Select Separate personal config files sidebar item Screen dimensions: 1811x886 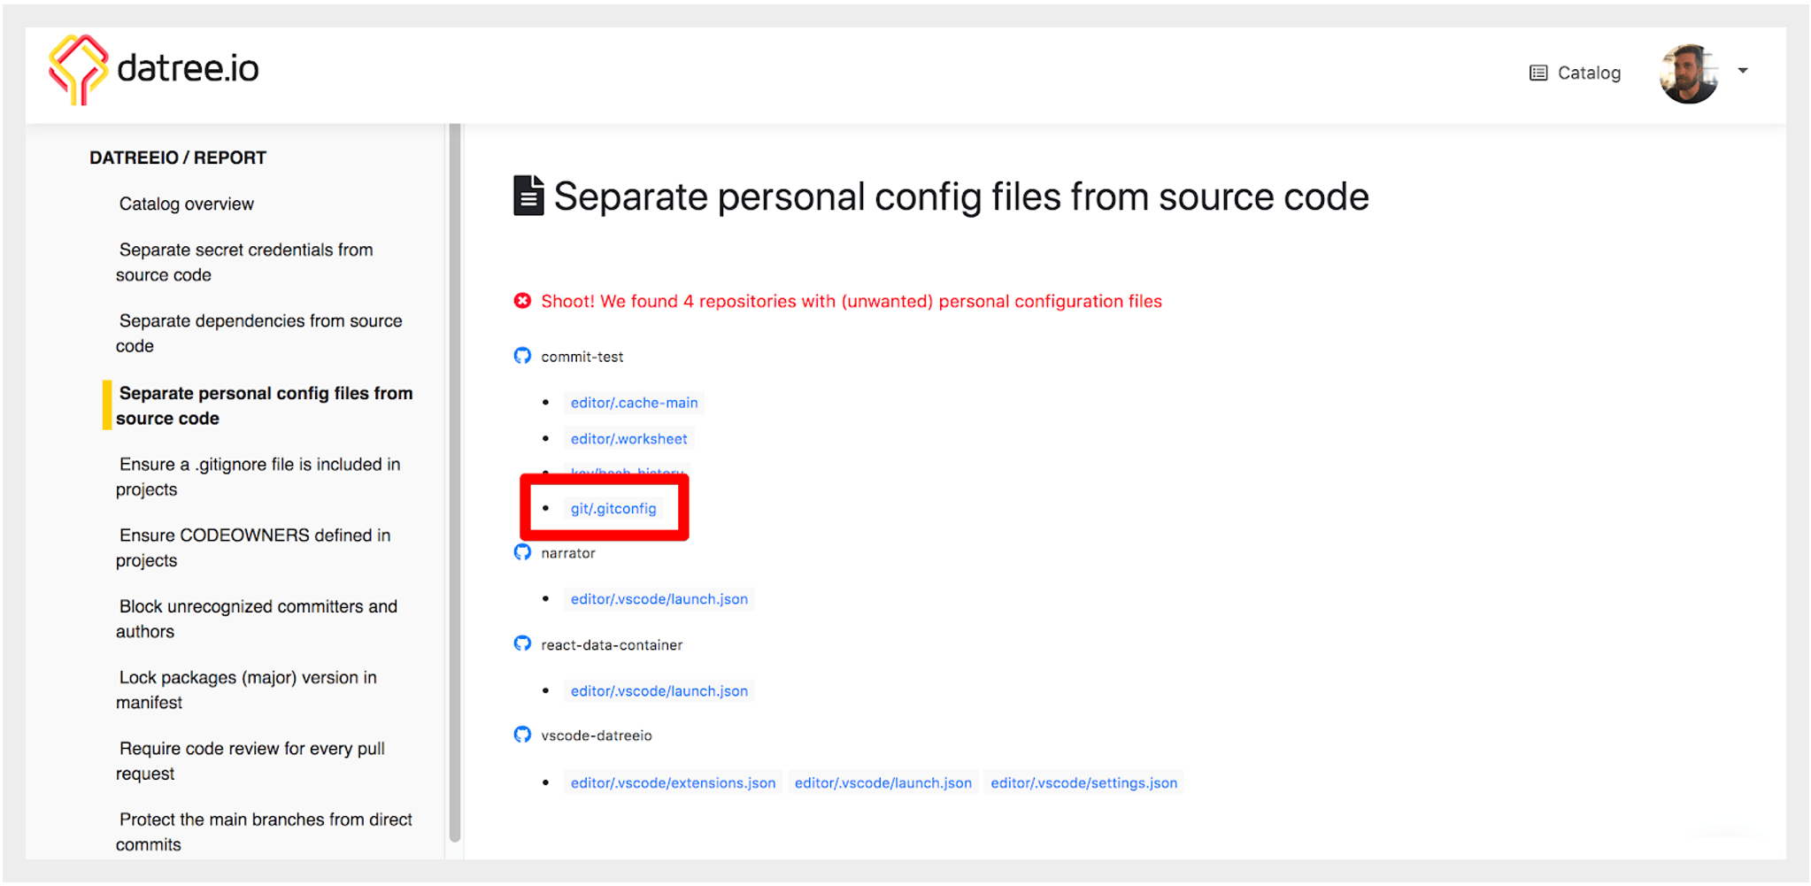pos(264,405)
